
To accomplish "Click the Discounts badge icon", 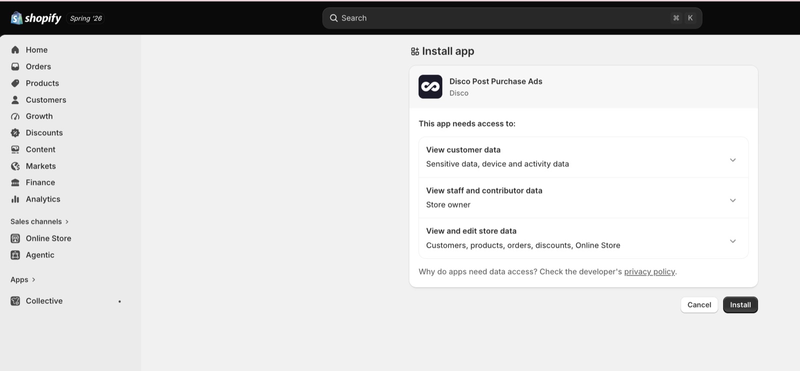I will click(x=15, y=133).
